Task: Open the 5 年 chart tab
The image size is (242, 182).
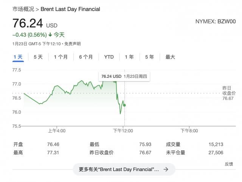Action: pyautogui.click(x=149, y=57)
